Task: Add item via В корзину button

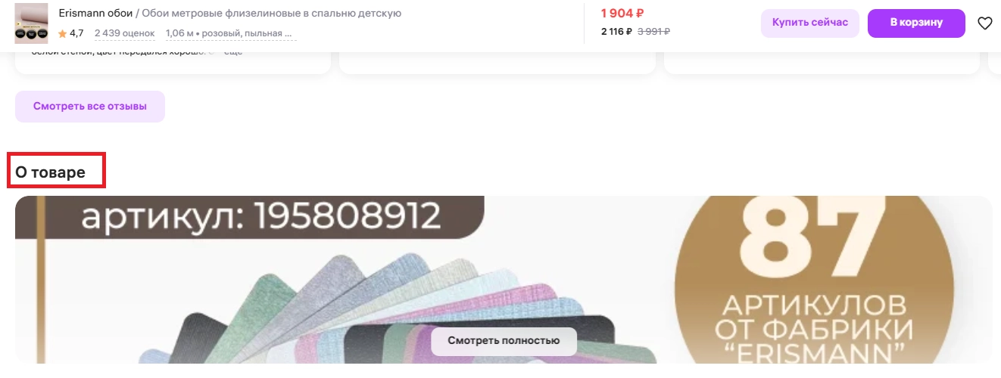Action: [916, 23]
